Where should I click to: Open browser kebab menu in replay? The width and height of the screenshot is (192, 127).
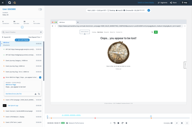[185, 26]
